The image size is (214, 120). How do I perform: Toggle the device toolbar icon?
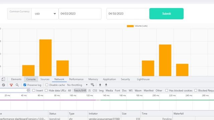3,79
